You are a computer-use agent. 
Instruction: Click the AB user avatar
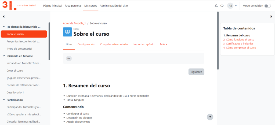[x=230, y=6]
